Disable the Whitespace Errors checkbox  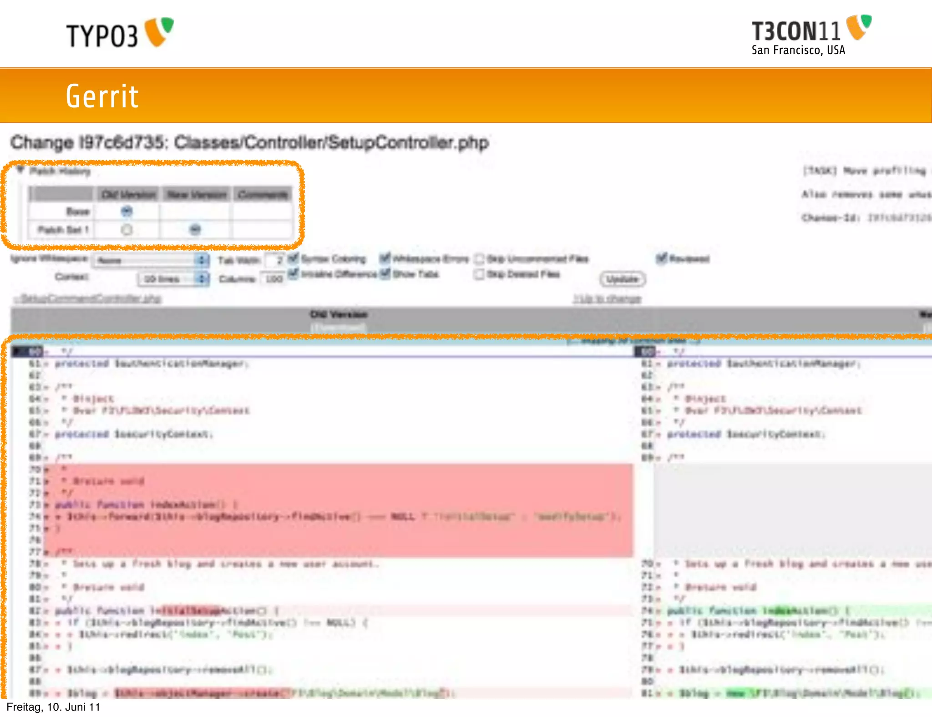point(385,258)
